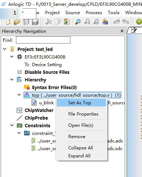Open the Window menu
The width and height of the screenshot is (142, 177).
coord(134,13)
